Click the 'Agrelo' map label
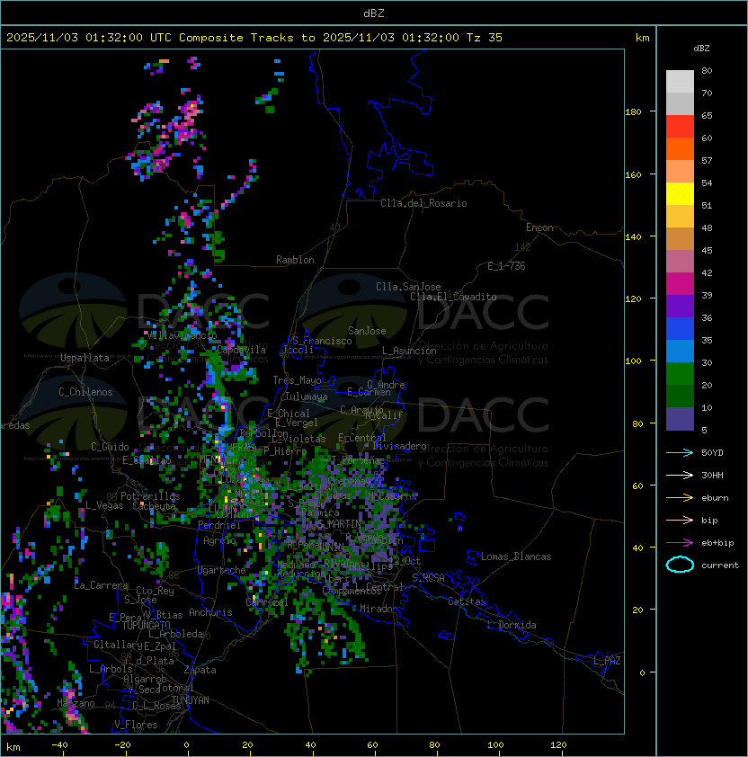Image resolution: width=748 pixels, height=757 pixels. pyautogui.click(x=219, y=540)
